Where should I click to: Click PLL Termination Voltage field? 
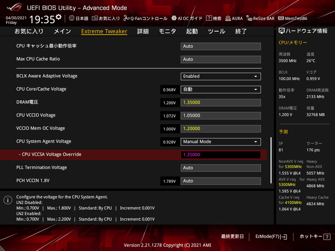221,168
